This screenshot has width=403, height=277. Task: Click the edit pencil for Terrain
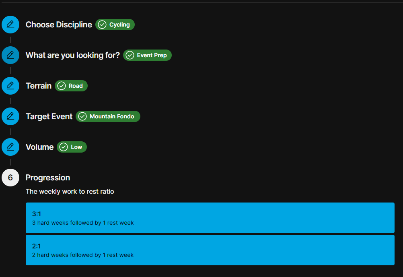click(x=10, y=86)
